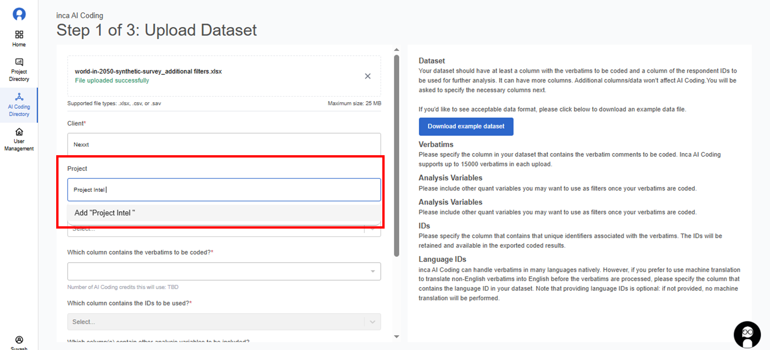Screen dimensions: 770x350
Task: Select AI Coding Directory in sidebar
Action: tap(19, 105)
